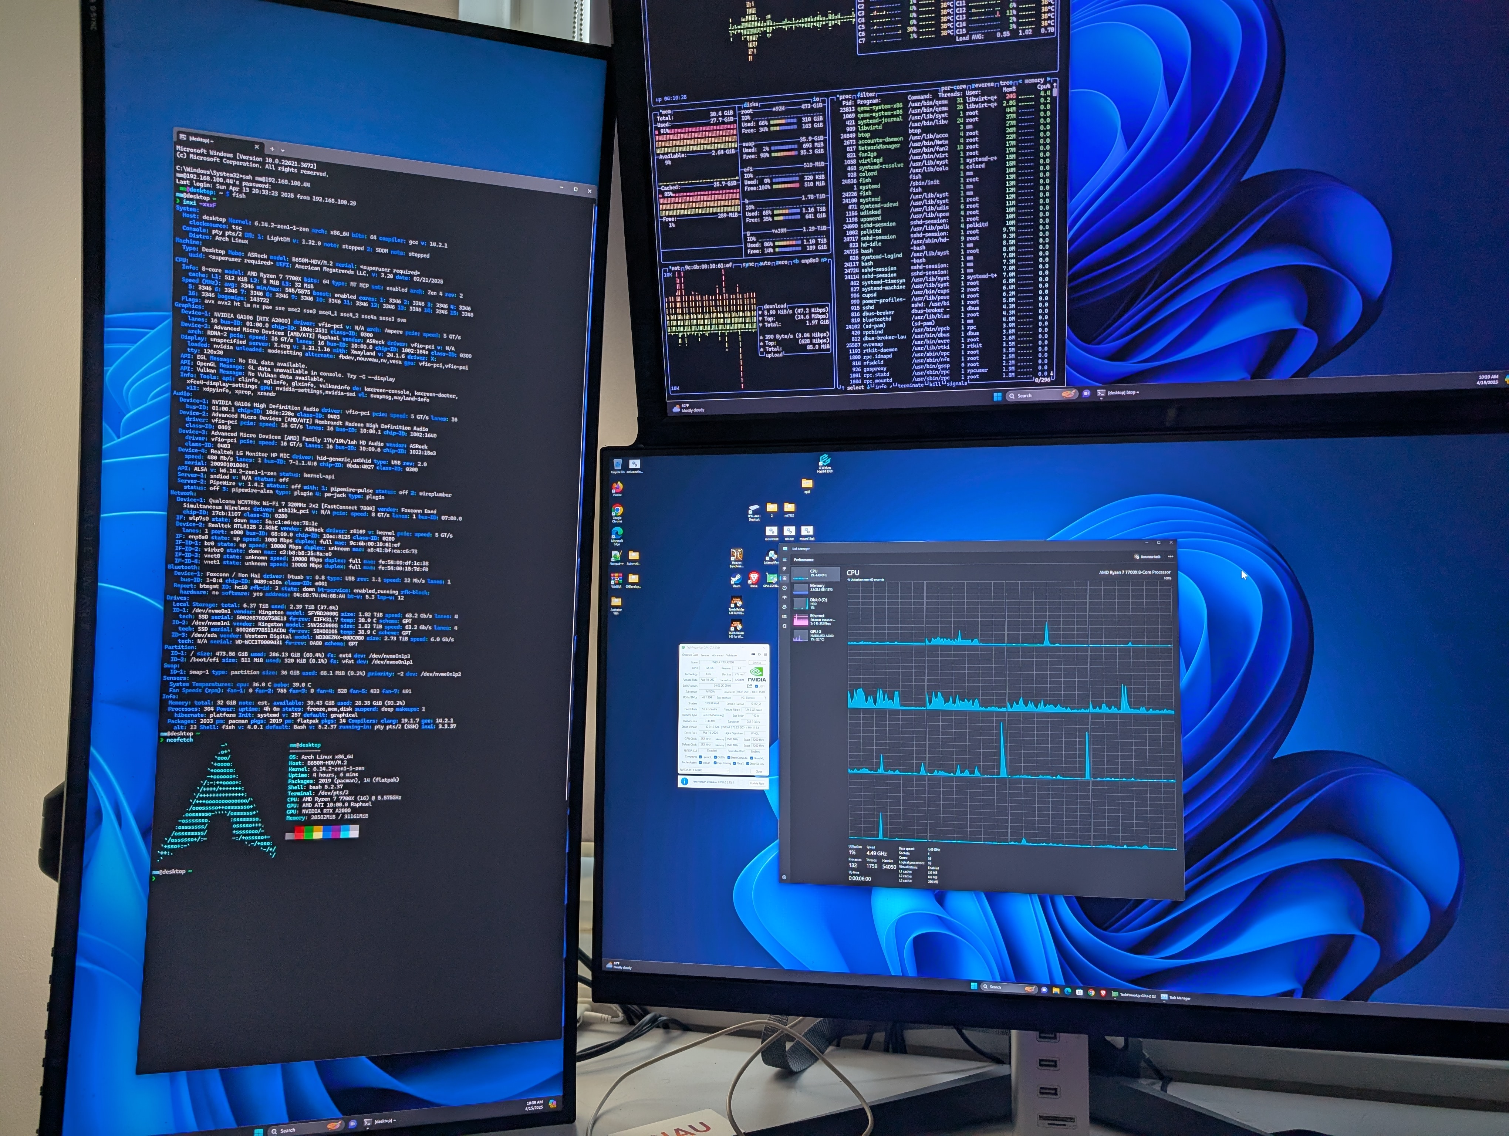
Task: Open File Explorer from bottom-right taskbar
Action: coord(1056,991)
